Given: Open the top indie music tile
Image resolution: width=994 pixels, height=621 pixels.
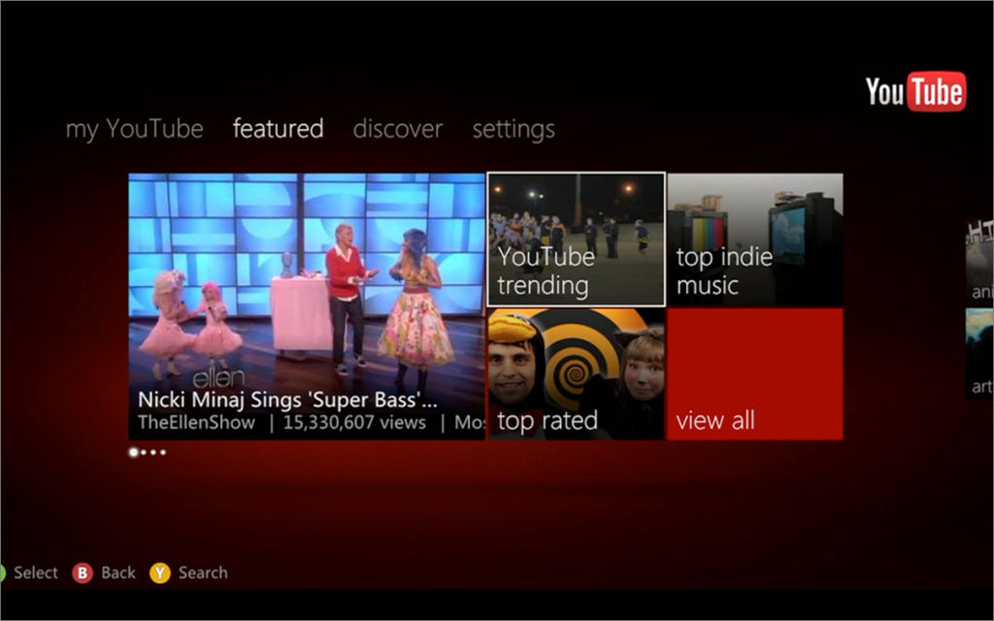Looking at the screenshot, I should point(755,240).
